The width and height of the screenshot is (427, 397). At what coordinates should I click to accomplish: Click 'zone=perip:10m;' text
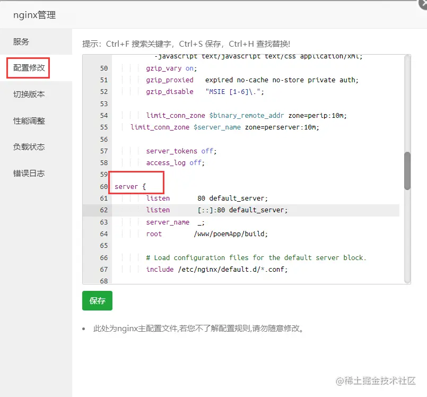click(318, 116)
